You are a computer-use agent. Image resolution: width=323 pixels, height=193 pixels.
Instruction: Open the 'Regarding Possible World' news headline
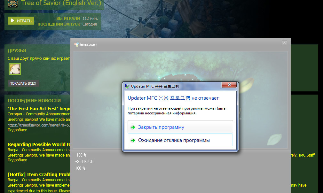(x=39, y=144)
